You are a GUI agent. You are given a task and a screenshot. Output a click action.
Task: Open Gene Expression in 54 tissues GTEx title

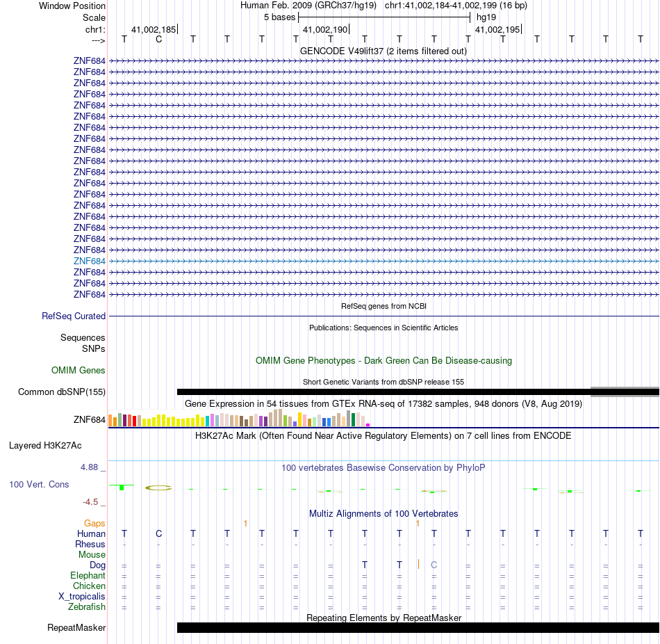tap(383, 404)
